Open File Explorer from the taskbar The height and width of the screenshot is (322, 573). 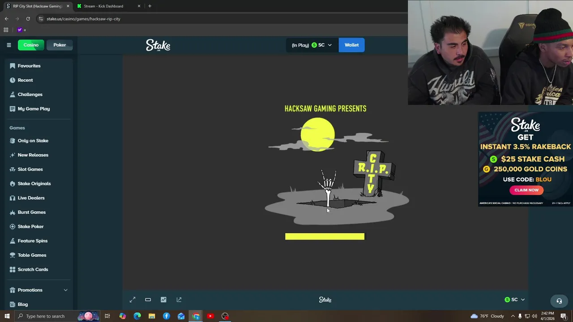coord(152,316)
